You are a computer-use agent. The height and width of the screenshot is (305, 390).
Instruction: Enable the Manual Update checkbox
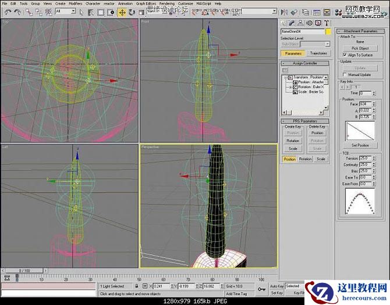point(345,74)
